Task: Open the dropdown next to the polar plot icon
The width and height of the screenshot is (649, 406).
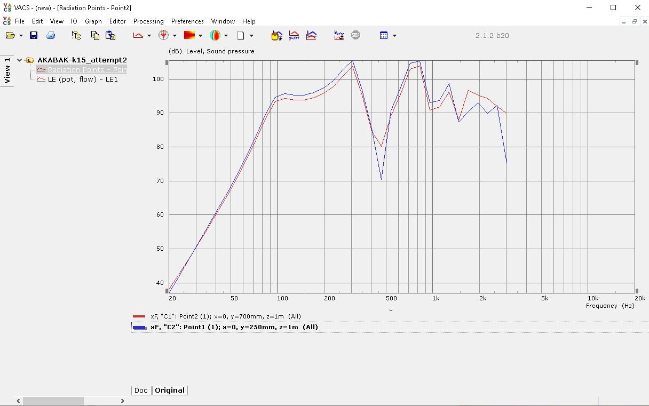Action: (x=175, y=36)
